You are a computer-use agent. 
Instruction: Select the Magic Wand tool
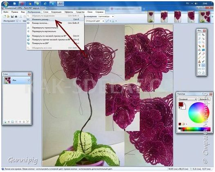point(199,46)
